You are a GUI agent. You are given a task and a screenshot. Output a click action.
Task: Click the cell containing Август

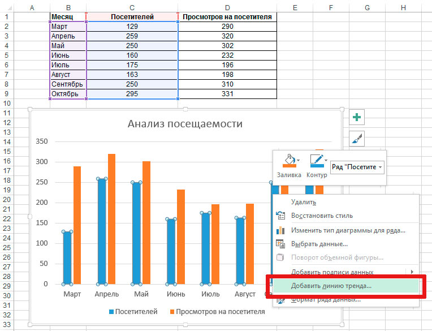click(68, 75)
